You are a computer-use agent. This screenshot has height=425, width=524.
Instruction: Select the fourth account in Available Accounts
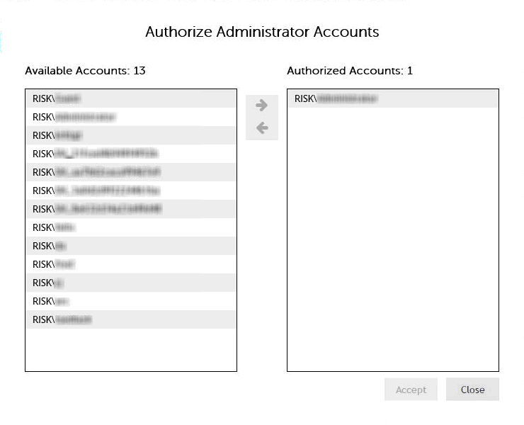(x=130, y=154)
